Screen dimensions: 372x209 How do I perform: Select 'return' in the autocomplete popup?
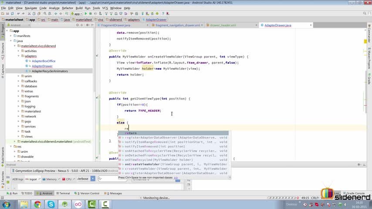[131, 133]
